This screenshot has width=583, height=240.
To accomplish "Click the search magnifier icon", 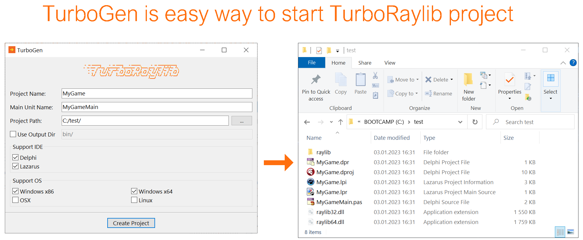I will point(496,122).
